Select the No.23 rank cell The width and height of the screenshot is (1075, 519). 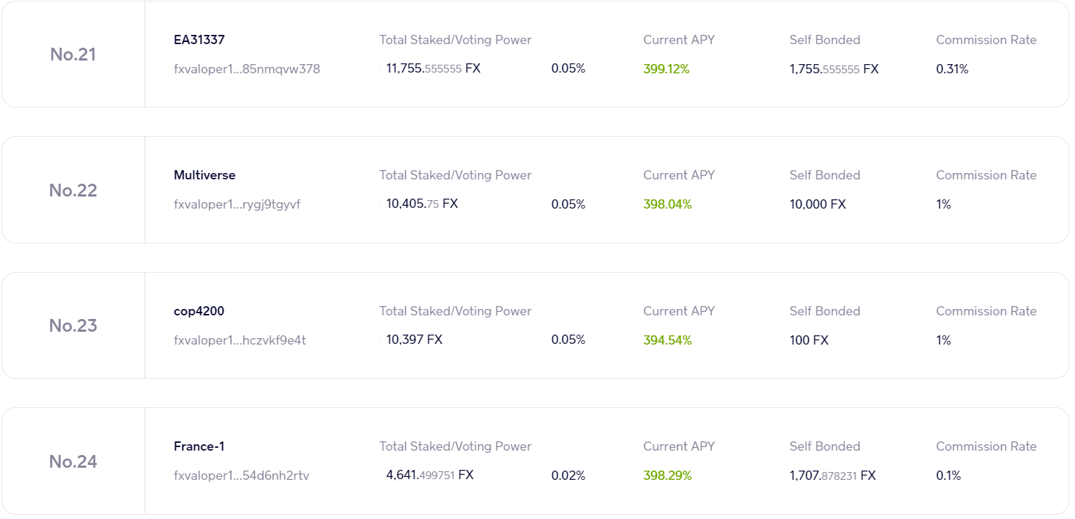click(73, 325)
